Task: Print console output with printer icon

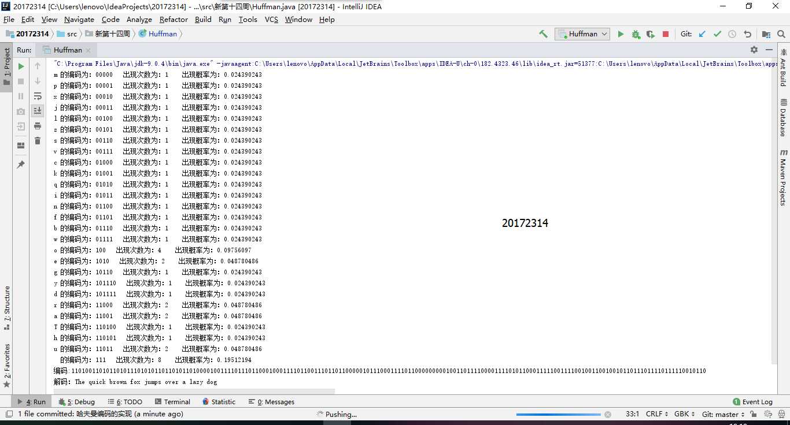Action: tap(38, 125)
